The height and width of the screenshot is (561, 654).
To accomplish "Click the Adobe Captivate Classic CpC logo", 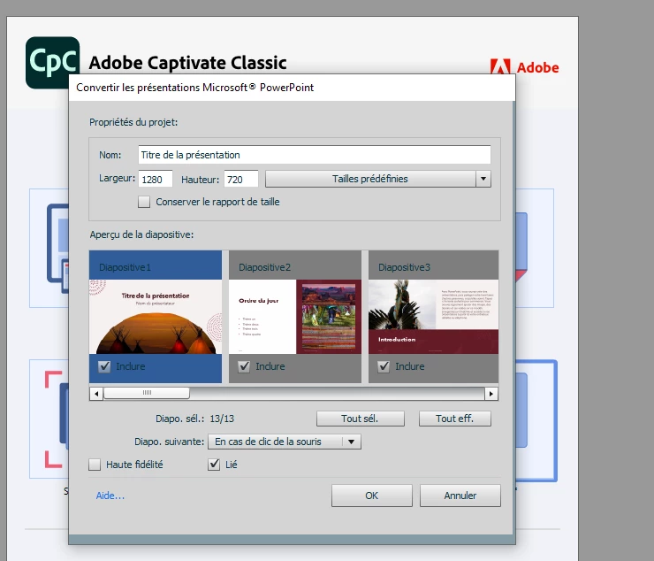I will 52,62.
